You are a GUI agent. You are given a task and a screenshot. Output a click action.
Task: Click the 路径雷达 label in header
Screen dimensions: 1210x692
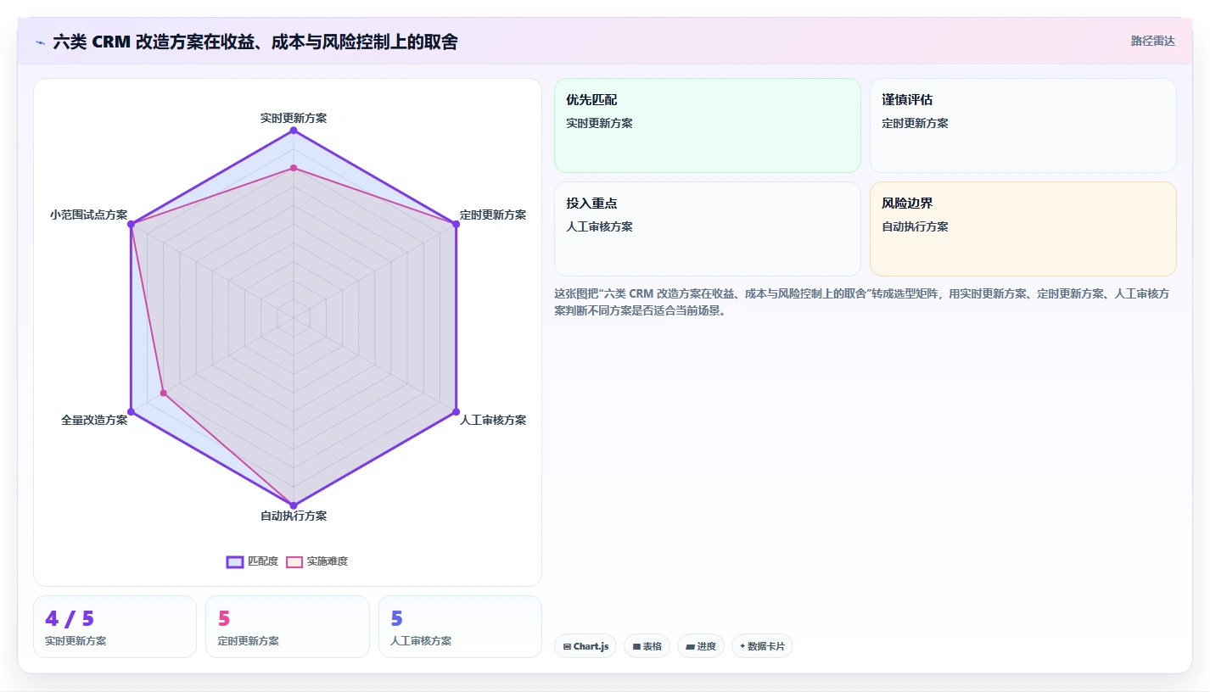(x=1153, y=41)
